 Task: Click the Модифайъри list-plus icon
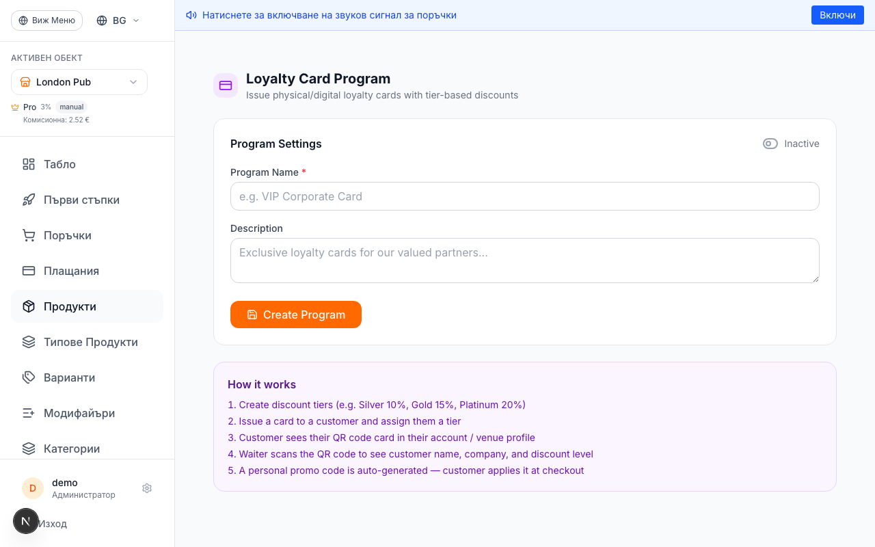tap(29, 413)
